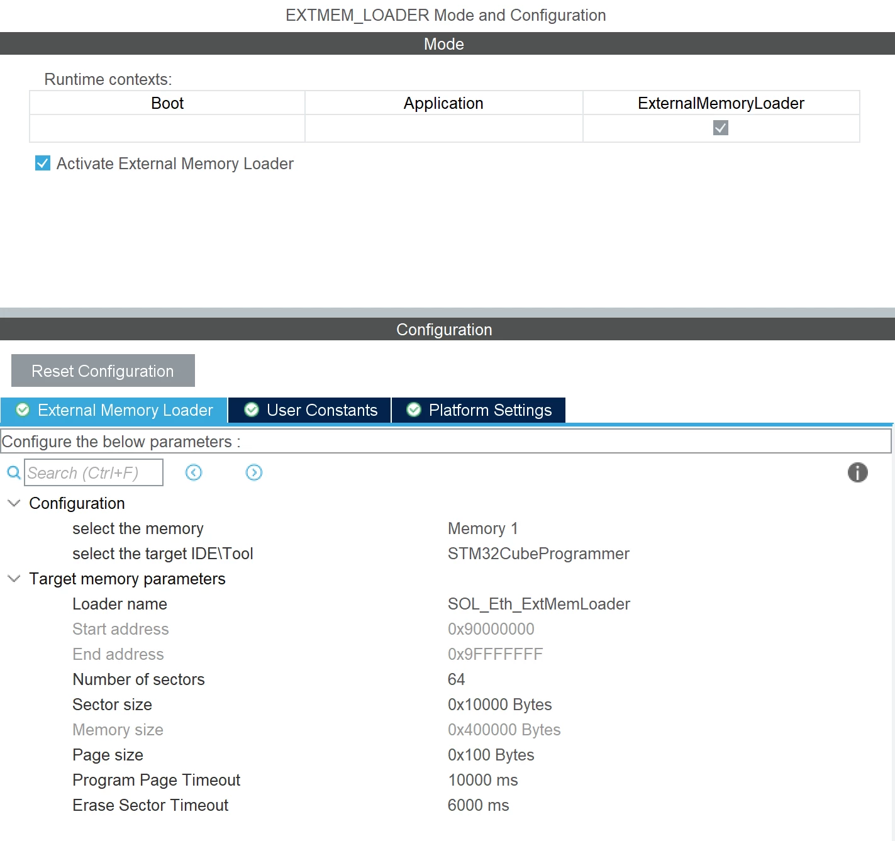895x841 pixels.
Task: Edit the Sector size 0x10000 Bytes value
Action: [500, 705]
